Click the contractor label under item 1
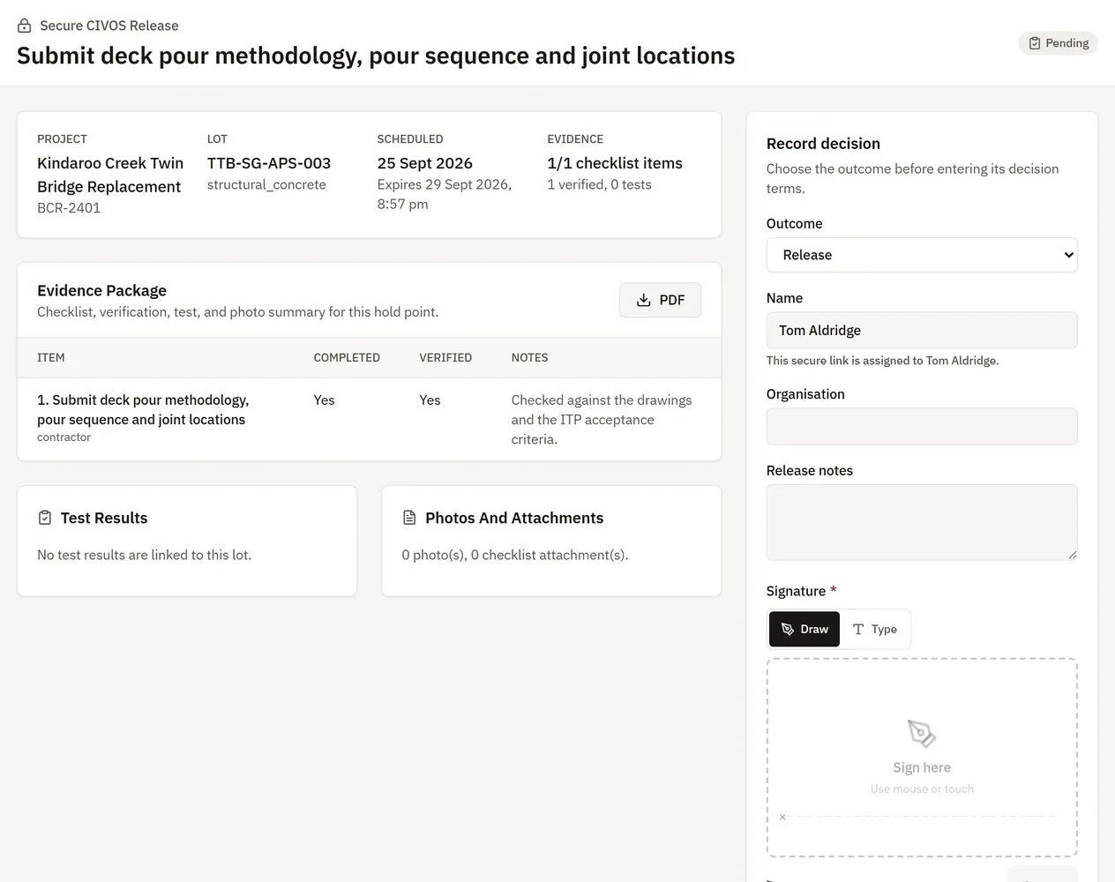The width and height of the screenshot is (1115, 882). click(64, 437)
